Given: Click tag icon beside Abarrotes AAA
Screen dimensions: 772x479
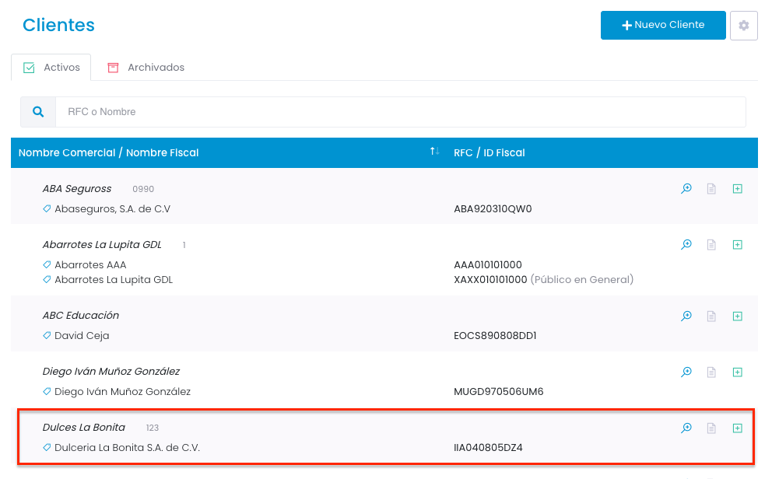Looking at the screenshot, I should point(47,264).
